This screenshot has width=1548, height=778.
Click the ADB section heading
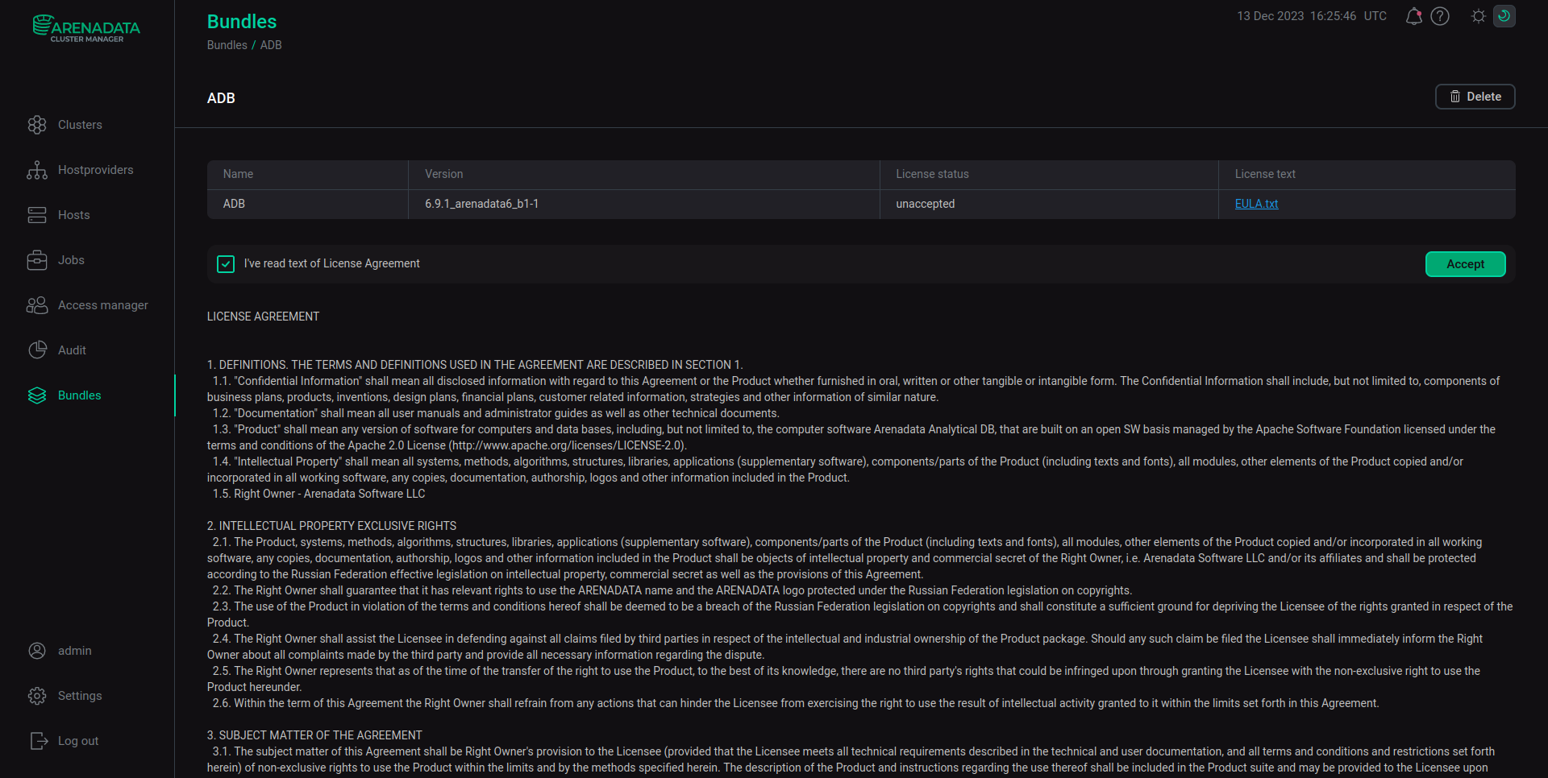221,98
